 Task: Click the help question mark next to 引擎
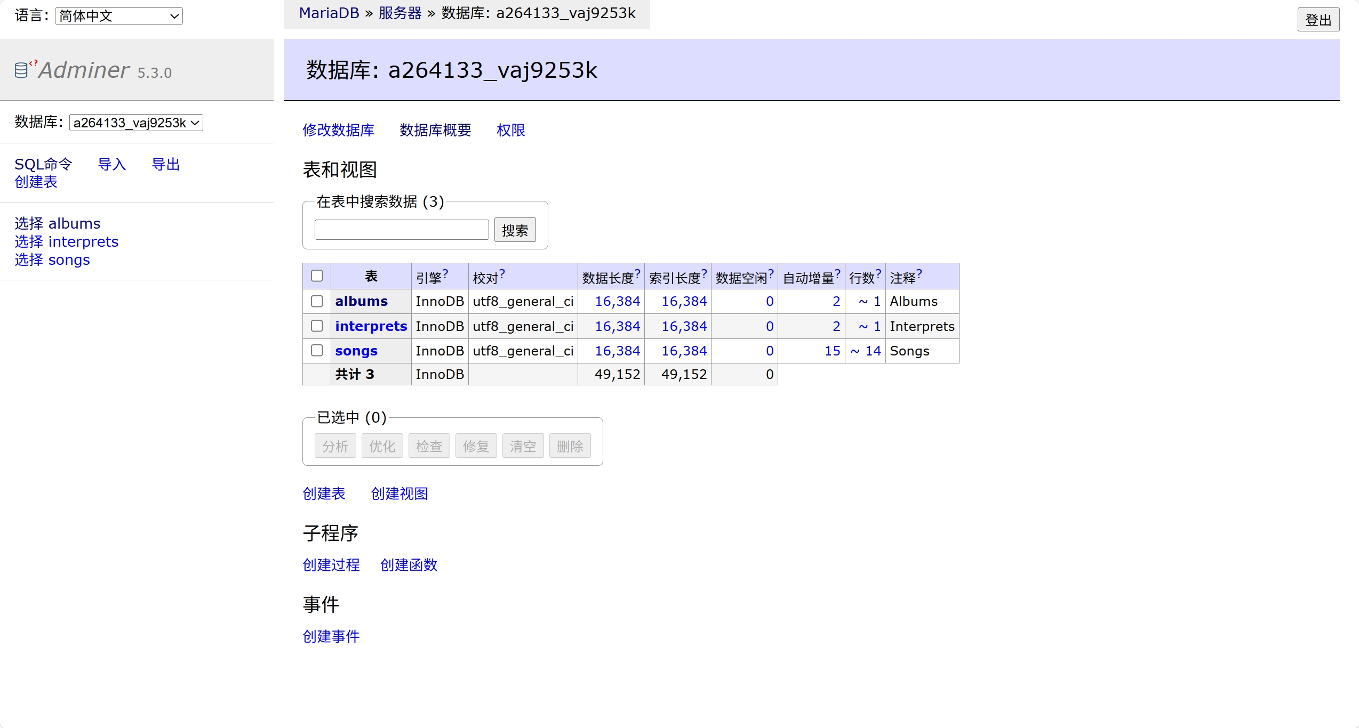pos(445,274)
